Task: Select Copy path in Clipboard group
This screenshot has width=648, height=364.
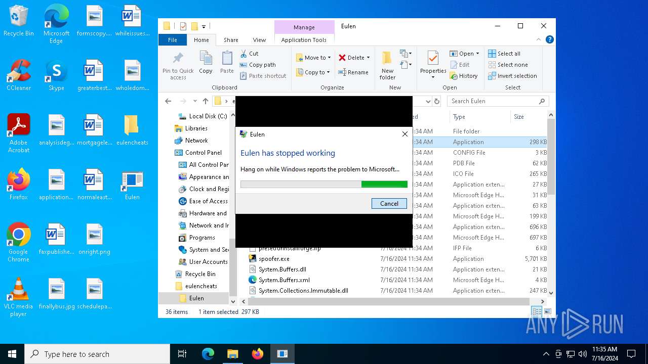Action: click(258, 65)
